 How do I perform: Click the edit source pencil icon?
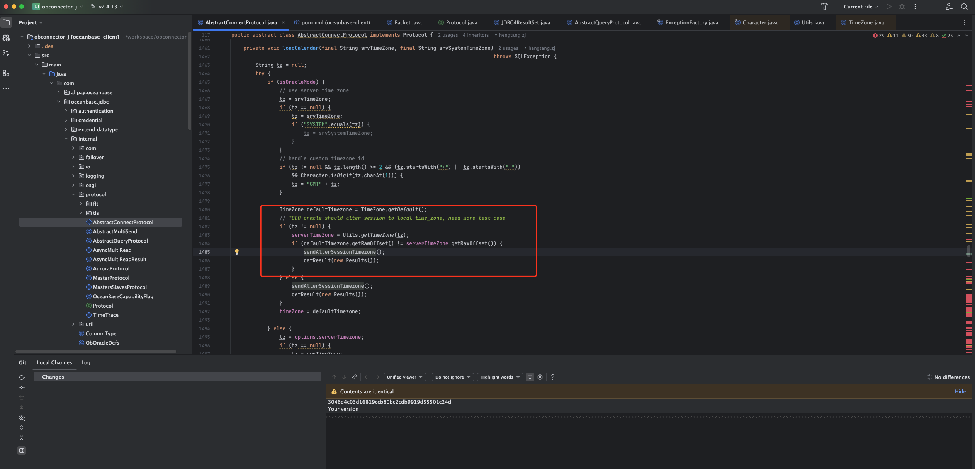(x=354, y=377)
